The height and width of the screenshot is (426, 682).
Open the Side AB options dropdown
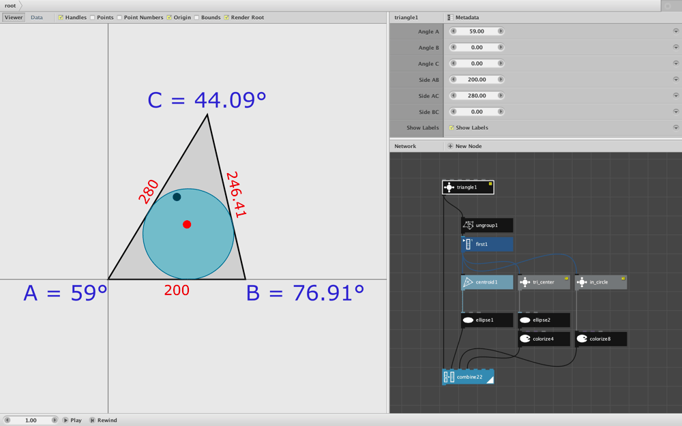(x=676, y=80)
